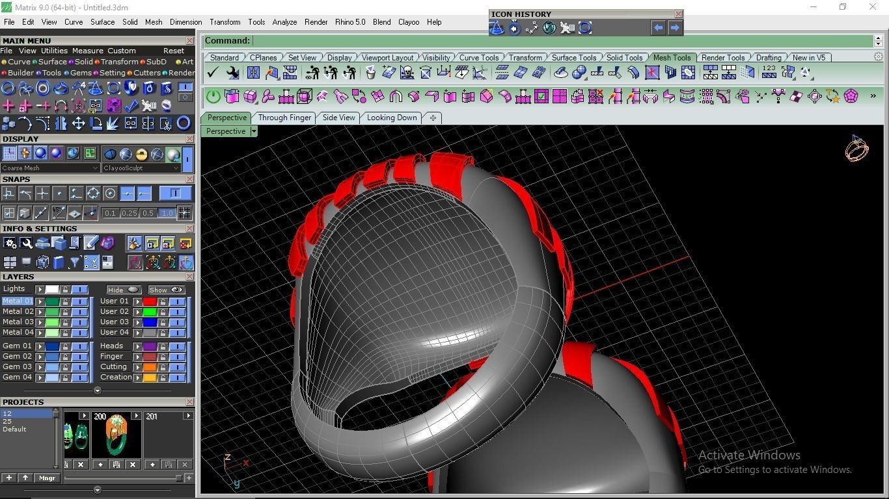The height and width of the screenshot is (499, 889).
Task: Click the back arrow in Icon History
Action: pos(658,28)
